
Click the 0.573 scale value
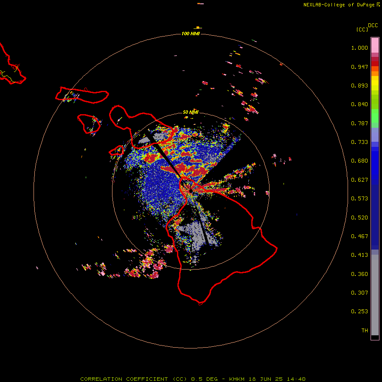click(360, 199)
